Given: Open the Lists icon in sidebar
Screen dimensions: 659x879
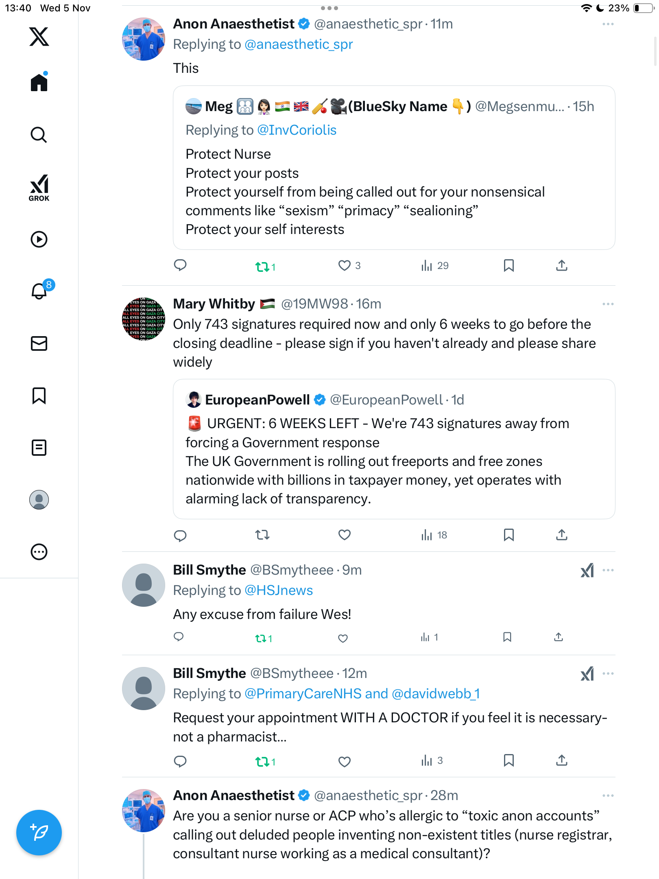Looking at the screenshot, I should 39,448.
